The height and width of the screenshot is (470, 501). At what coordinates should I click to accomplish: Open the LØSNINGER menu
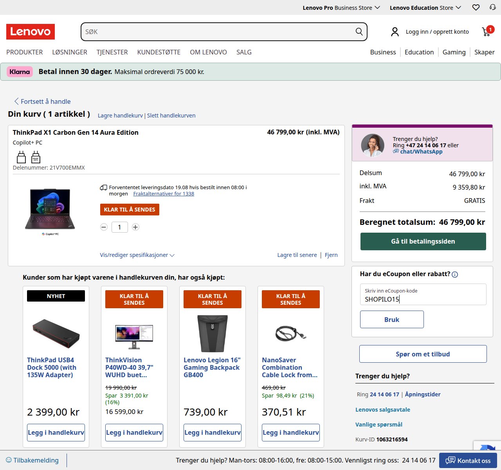tap(70, 52)
